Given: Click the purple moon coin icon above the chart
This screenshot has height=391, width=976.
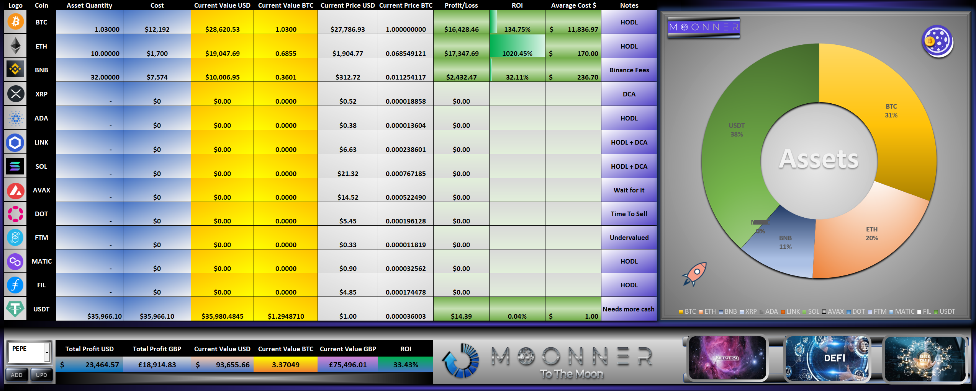Looking at the screenshot, I should tap(937, 41).
